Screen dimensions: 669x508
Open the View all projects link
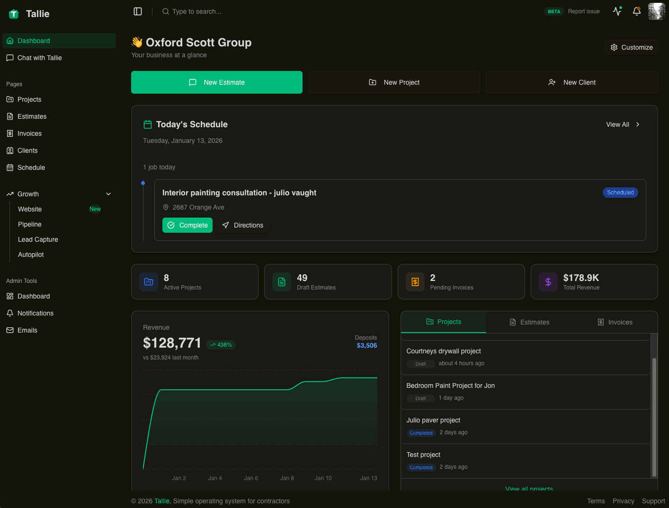pyautogui.click(x=529, y=489)
